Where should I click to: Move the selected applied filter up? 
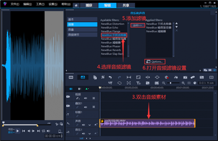(x=176, y=23)
